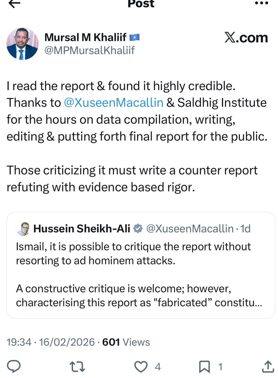Like the post with heart icon
Viewport: 278px width, 378px height.
pos(141,366)
